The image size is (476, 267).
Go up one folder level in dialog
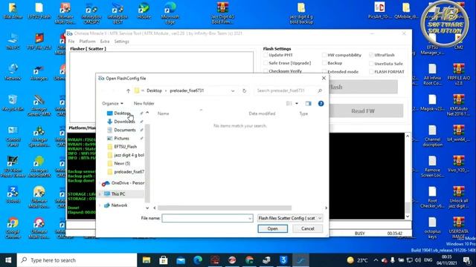(128, 90)
